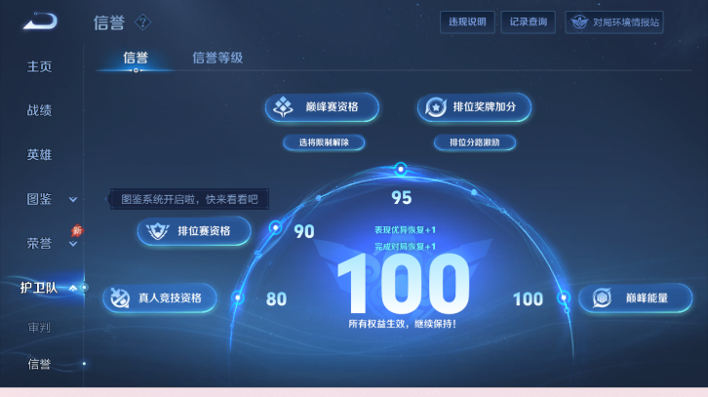Screen dimensions: 708x397
Task: Open the 记录查询 button
Action: (528, 22)
